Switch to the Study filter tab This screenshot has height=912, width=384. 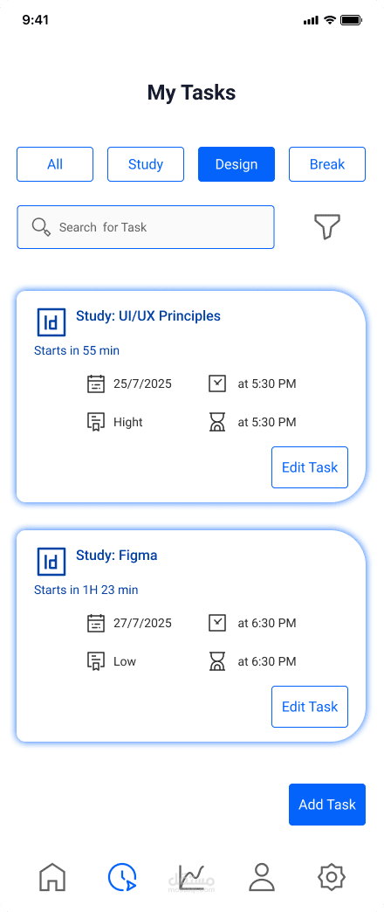tap(146, 164)
